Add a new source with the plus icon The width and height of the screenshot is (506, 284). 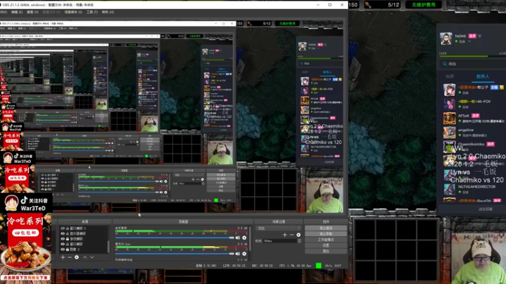coord(63,257)
